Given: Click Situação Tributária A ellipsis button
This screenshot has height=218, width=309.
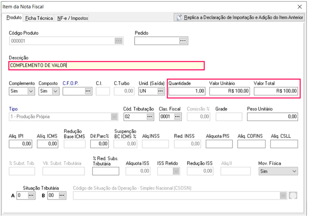Looking at the screenshot, I should [x=31, y=196].
